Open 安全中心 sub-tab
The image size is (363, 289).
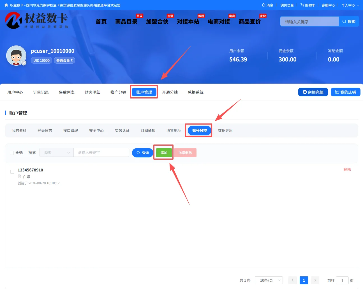pos(96,130)
